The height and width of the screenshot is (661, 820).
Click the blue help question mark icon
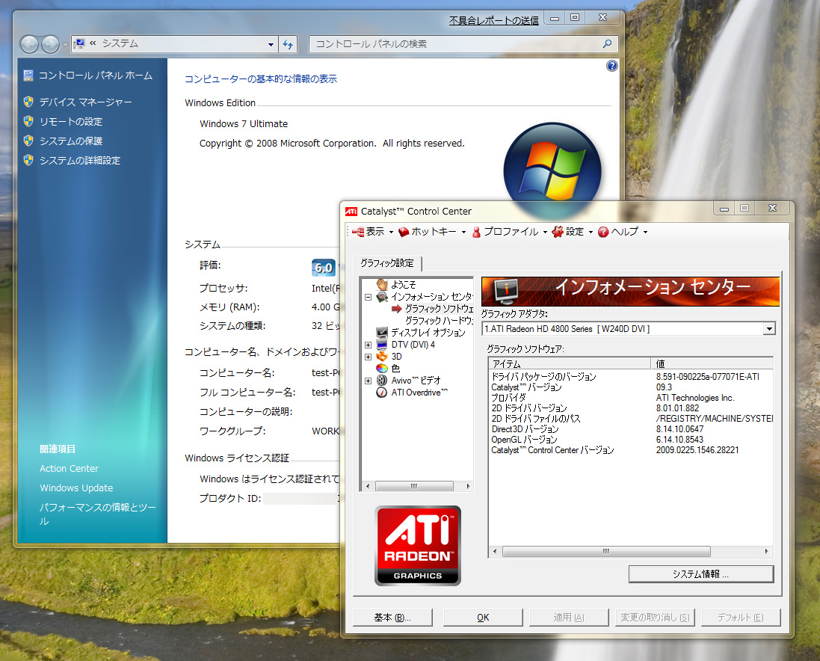pyautogui.click(x=612, y=66)
